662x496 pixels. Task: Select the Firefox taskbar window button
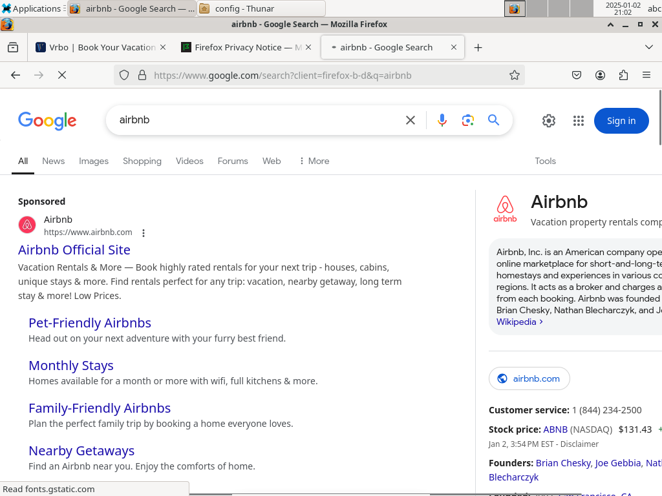[x=132, y=8]
